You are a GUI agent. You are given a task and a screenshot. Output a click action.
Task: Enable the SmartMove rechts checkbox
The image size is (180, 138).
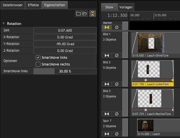(x=38, y=64)
